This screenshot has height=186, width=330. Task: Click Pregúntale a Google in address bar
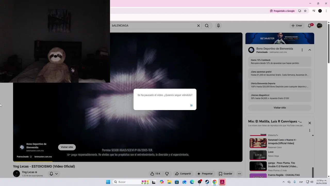tap(282, 11)
